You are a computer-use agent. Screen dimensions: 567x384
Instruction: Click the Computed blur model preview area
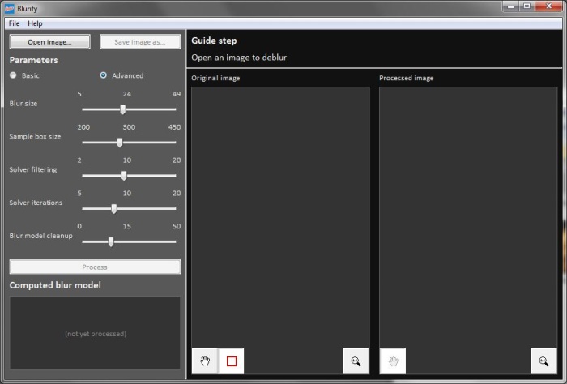(95, 333)
